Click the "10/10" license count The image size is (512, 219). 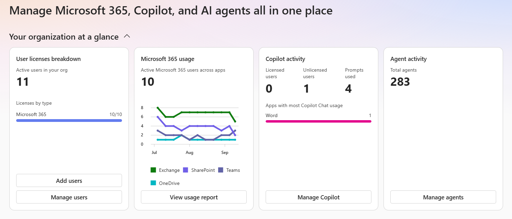[116, 114]
